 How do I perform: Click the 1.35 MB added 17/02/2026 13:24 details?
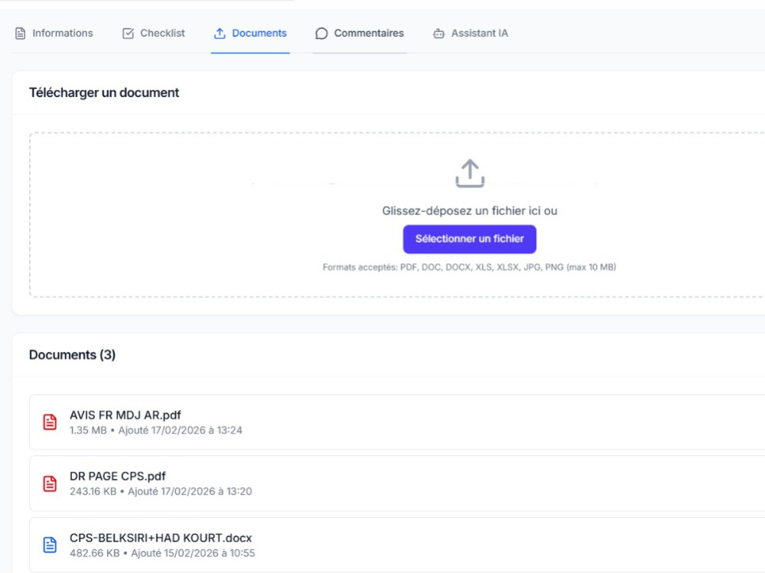[155, 430]
